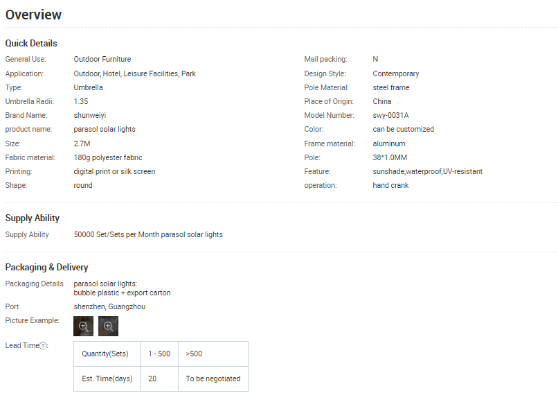558x400 pixels.
Task: Click the port value 'shenzhen, Guangzhou'
Action: [109, 306]
